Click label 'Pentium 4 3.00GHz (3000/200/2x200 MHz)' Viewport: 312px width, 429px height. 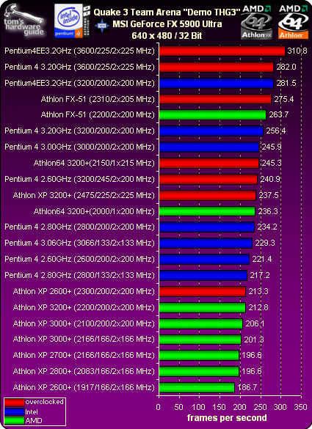(80, 147)
